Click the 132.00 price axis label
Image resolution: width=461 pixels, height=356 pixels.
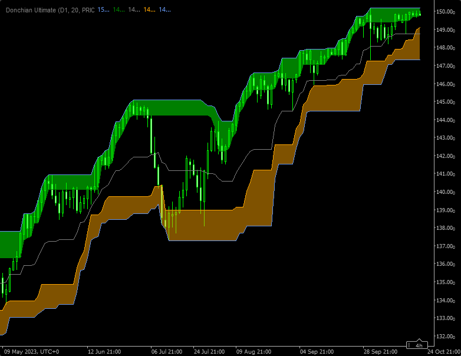pyautogui.click(x=445, y=337)
